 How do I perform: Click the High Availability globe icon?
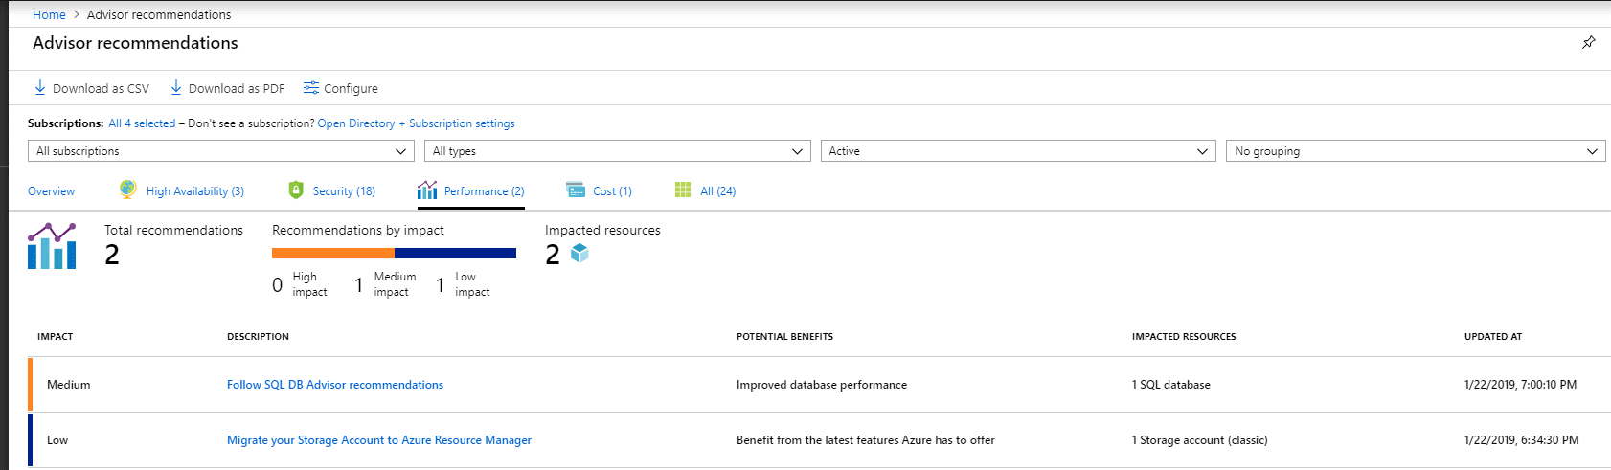tap(127, 190)
